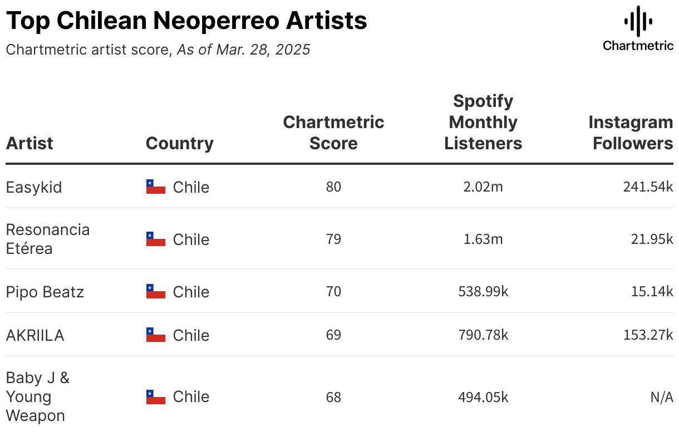This screenshot has width=679, height=441.
Task: Select the Baby J & Young Weapon name
Action: click(37, 396)
